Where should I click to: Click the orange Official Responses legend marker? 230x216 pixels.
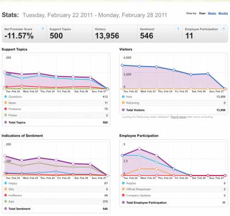click(123, 189)
